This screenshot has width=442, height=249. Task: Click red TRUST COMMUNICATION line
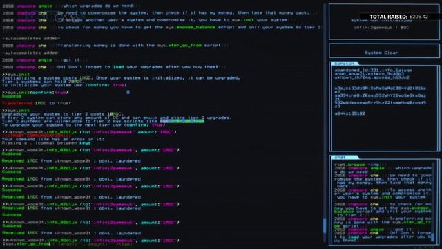point(37,136)
